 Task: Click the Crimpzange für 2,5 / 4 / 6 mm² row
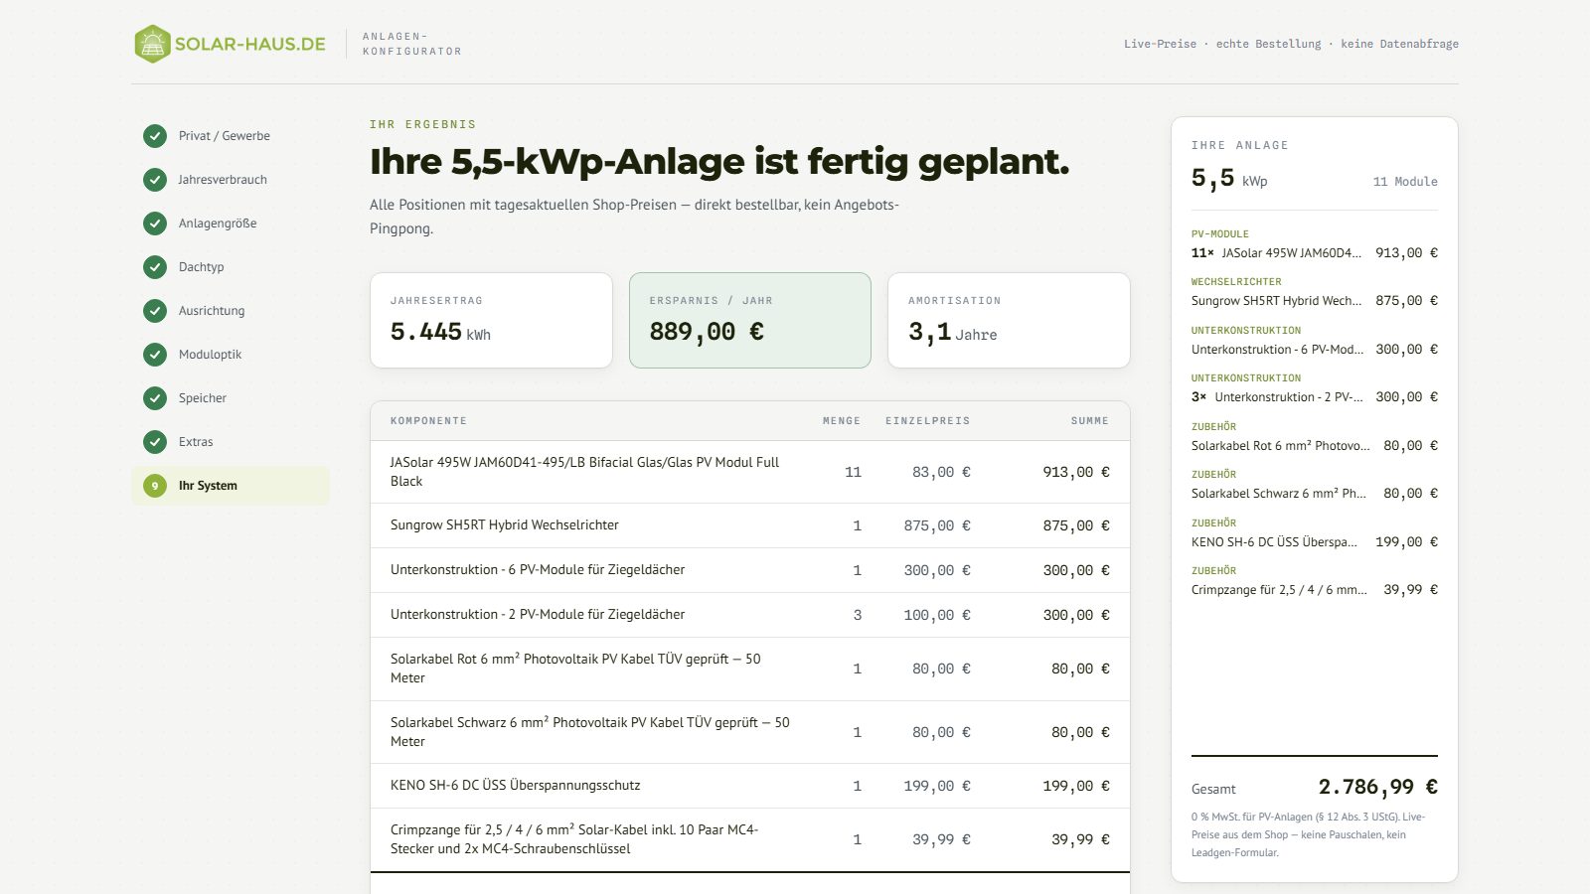tap(750, 839)
